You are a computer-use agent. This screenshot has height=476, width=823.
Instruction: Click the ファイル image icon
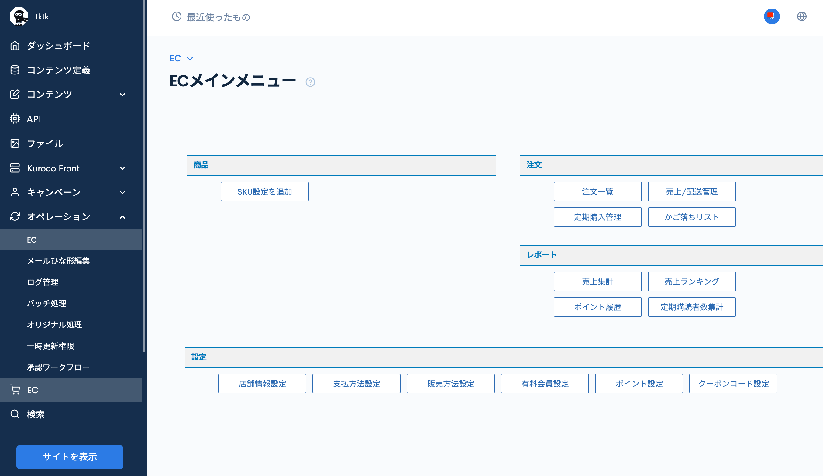(x=15, y=143)
